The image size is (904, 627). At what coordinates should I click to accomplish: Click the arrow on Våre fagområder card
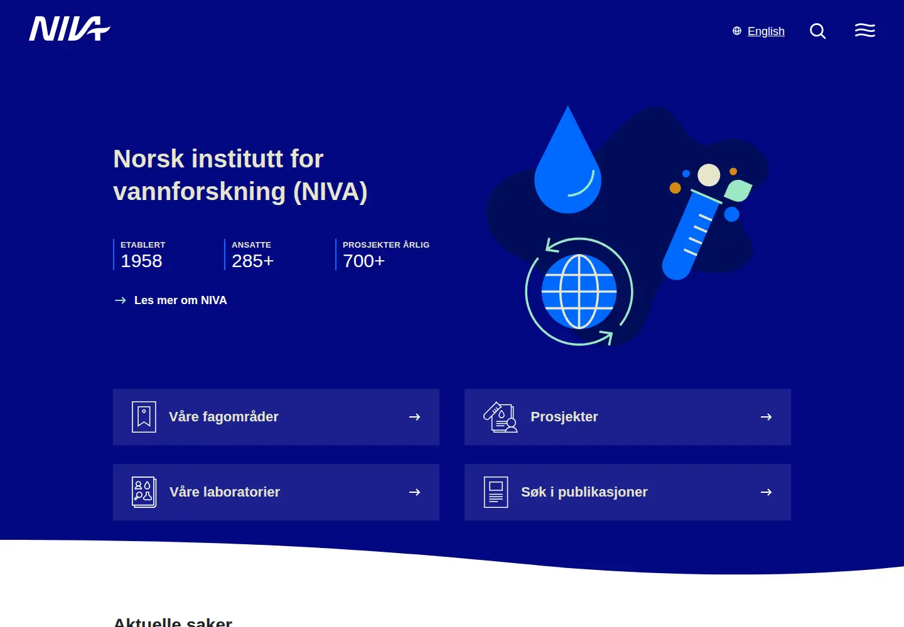tap(414, 417)
